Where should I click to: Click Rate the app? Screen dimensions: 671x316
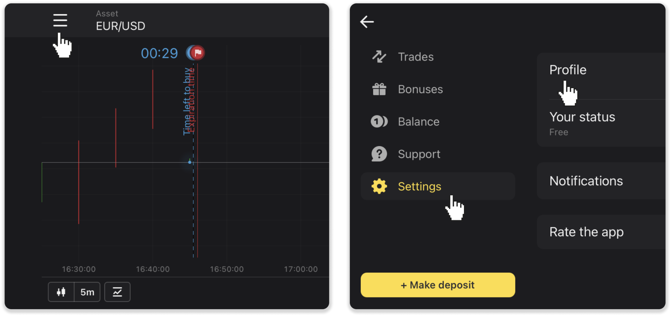[586, 232]
